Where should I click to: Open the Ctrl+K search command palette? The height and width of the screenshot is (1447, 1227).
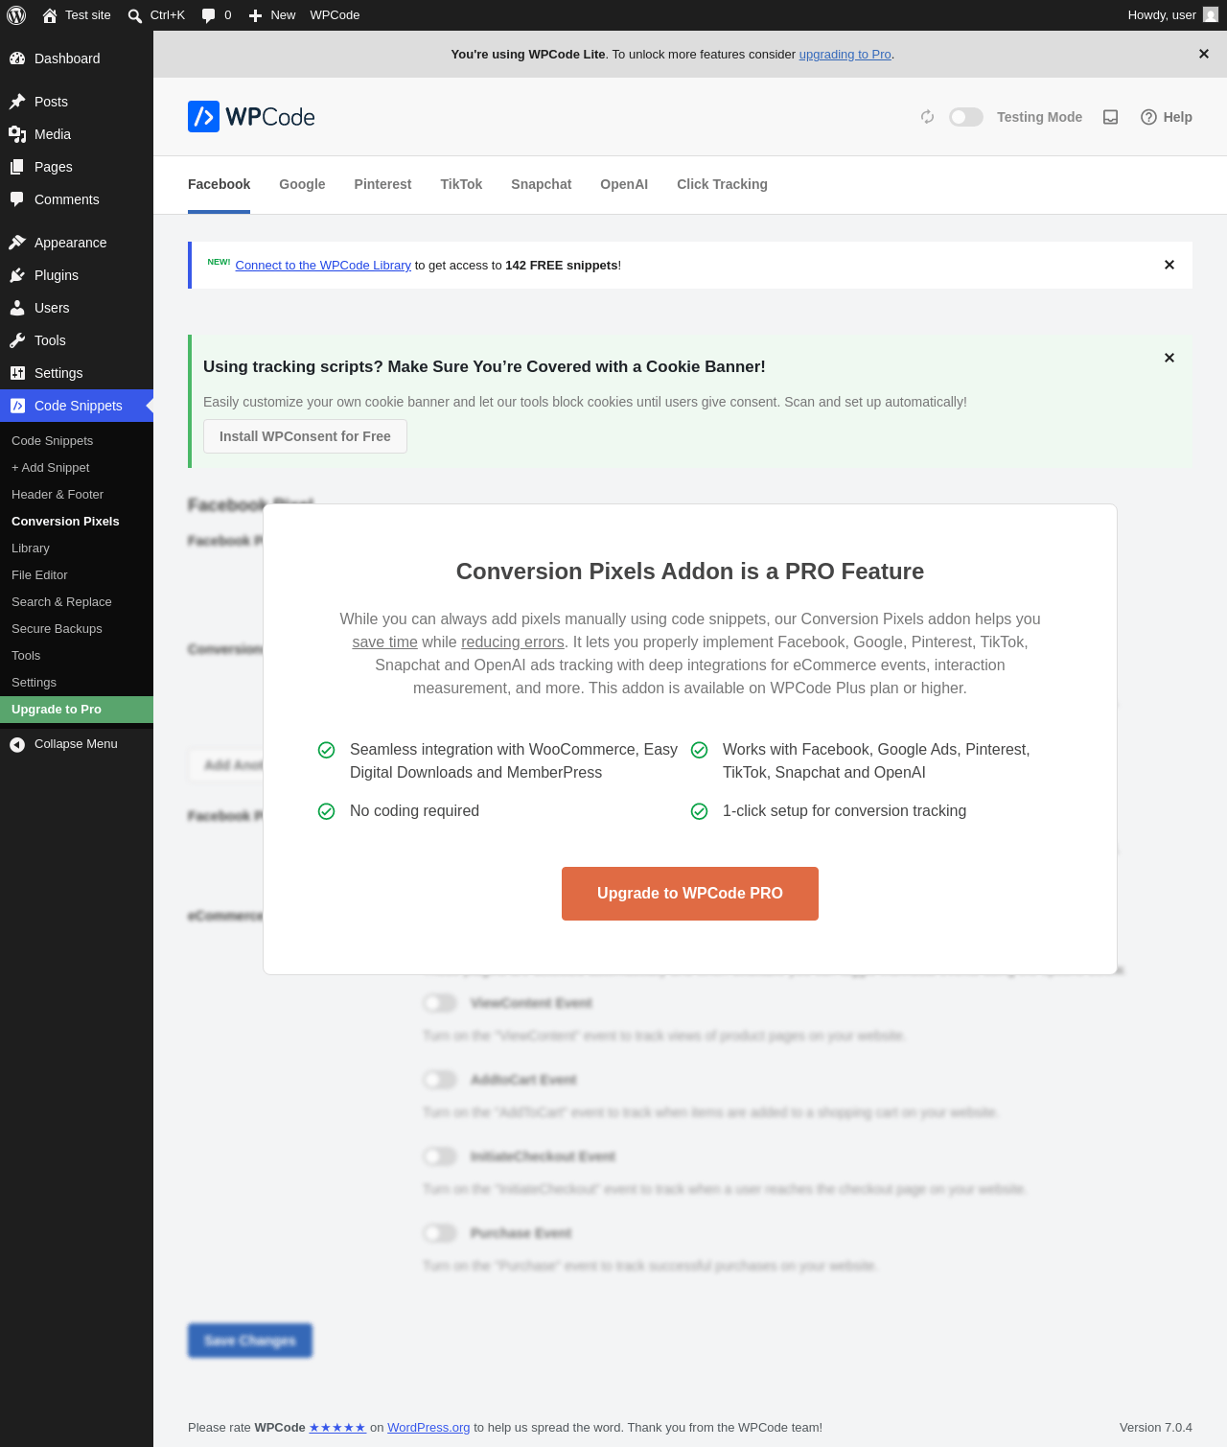[x=156, y=15]
